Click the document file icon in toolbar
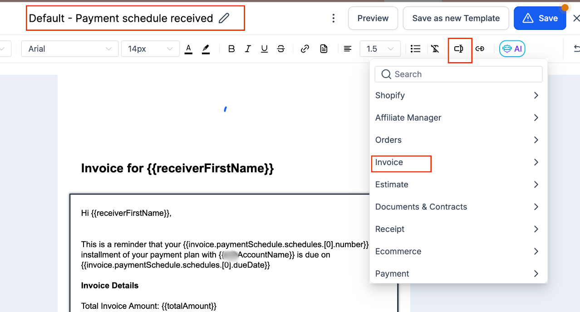The height and width of the screenshot is (312, 580). pos(324,49)
